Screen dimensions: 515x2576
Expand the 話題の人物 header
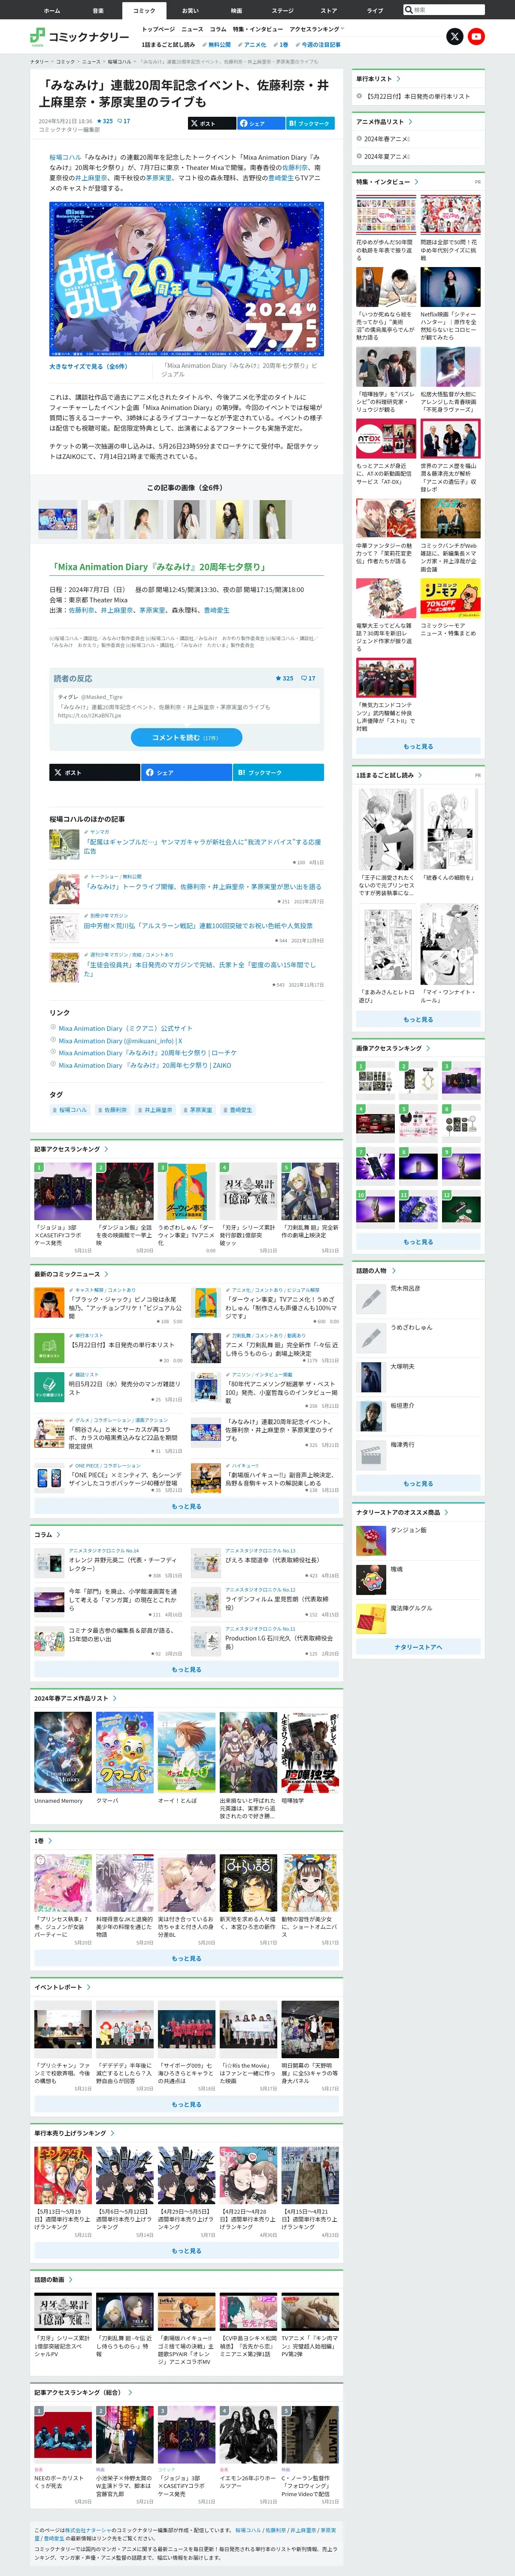(x=376, y=1270)
